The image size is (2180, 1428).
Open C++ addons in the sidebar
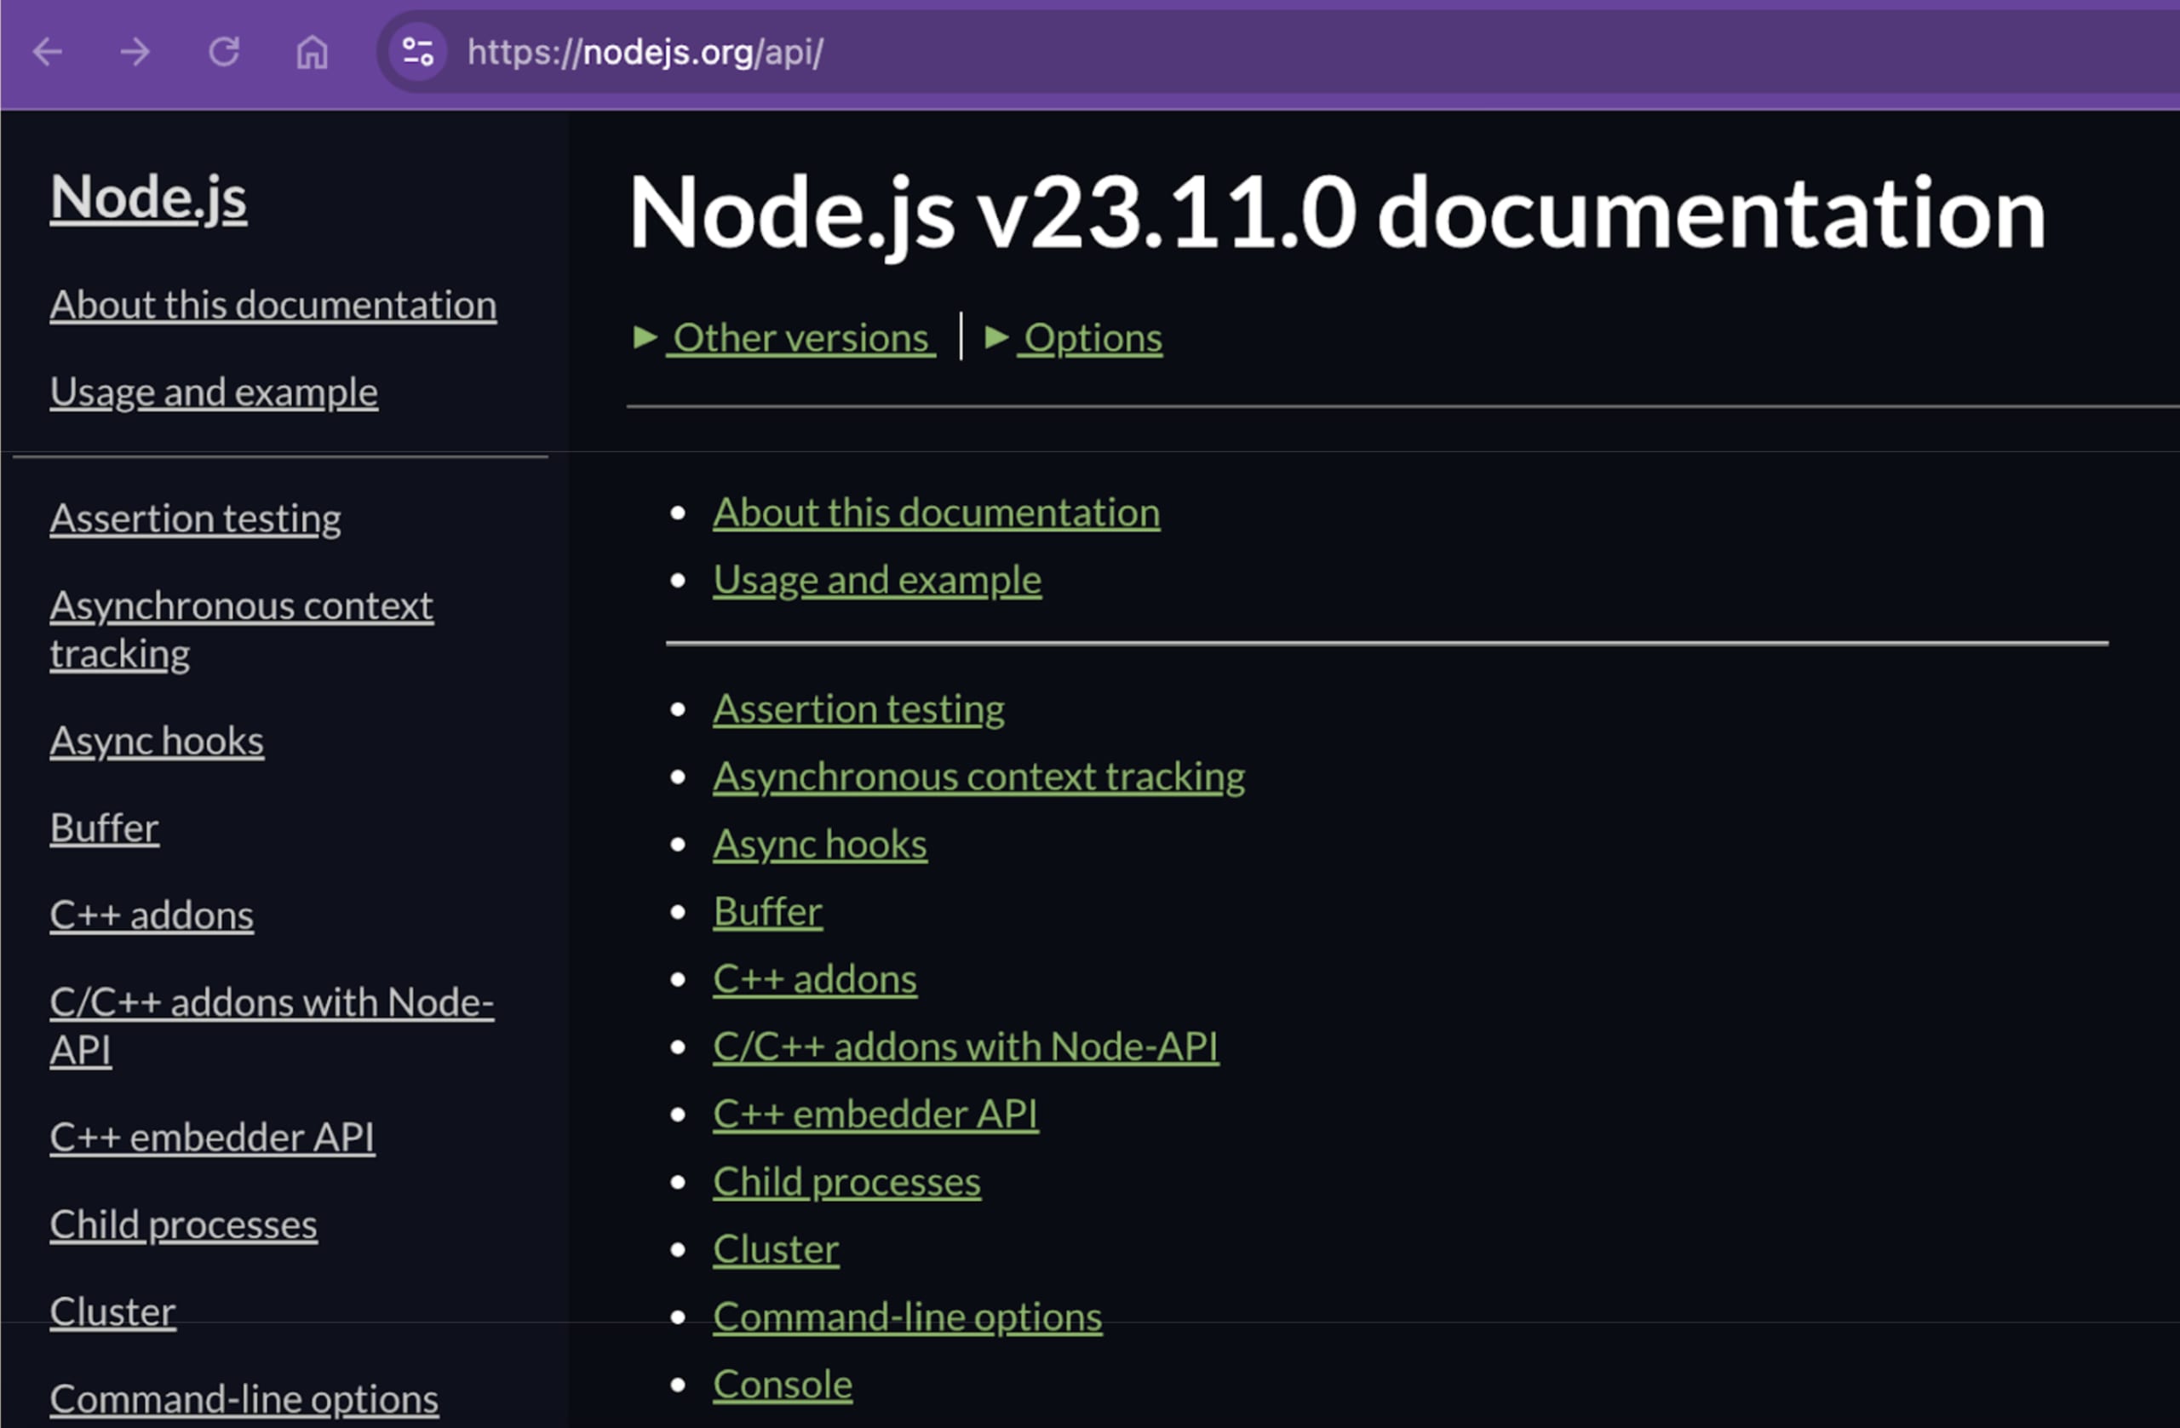coord(152,915)
